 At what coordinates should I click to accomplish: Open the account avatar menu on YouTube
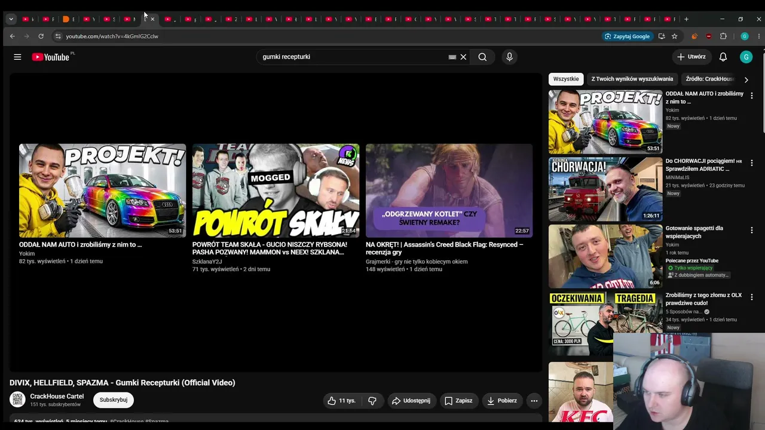pyautogui.click(x=745, y=57)
